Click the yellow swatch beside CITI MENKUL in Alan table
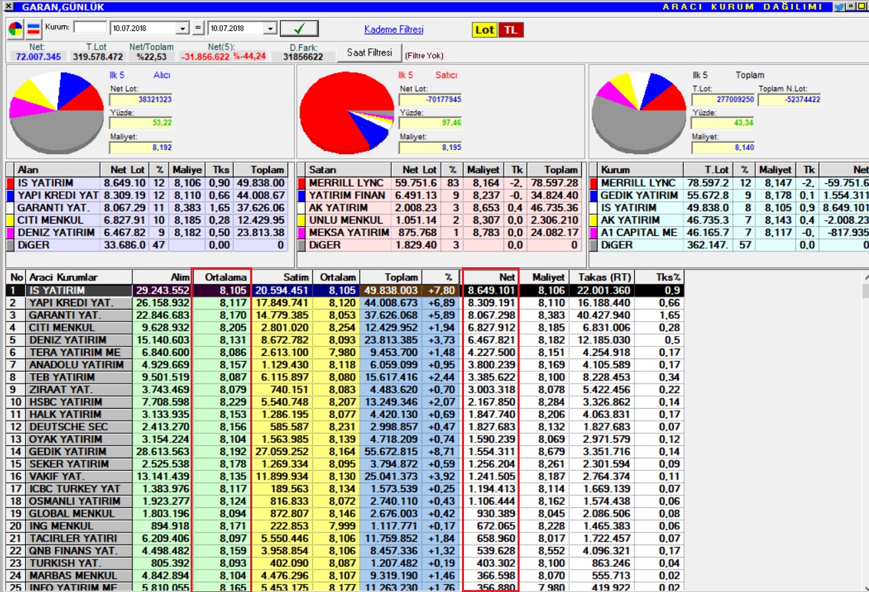The width and height of the screenshot is (869, 592). coord(10,220)
